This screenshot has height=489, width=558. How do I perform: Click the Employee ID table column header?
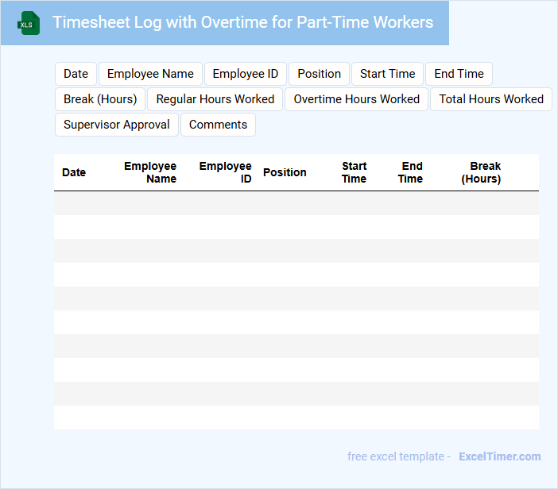click(x=226, y=172)
